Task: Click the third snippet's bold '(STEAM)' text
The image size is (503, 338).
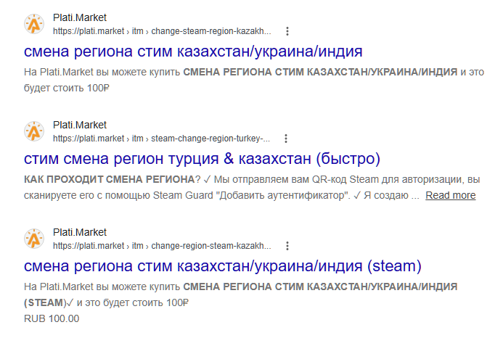Action: [x=45, y=302]
